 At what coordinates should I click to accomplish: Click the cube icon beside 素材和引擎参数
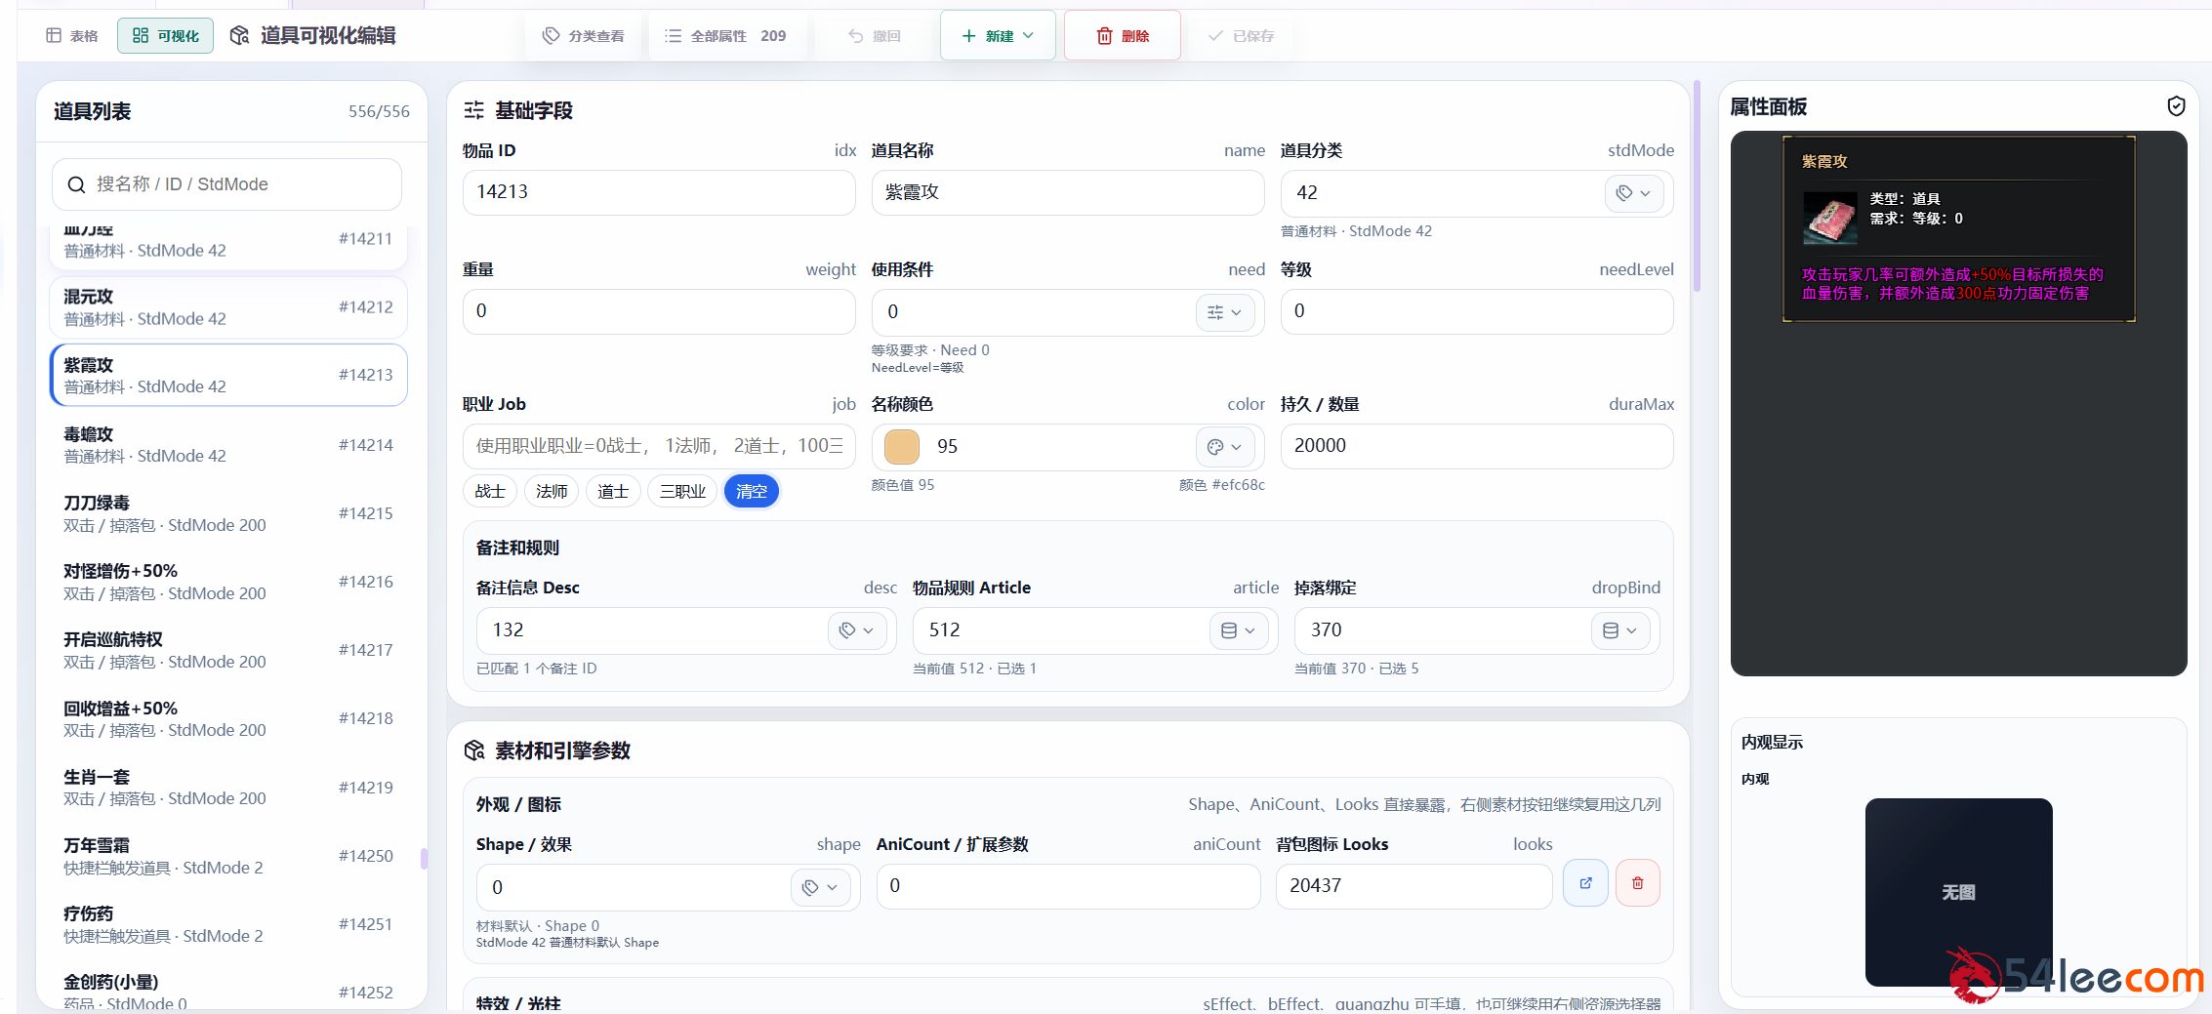(474, 750)
